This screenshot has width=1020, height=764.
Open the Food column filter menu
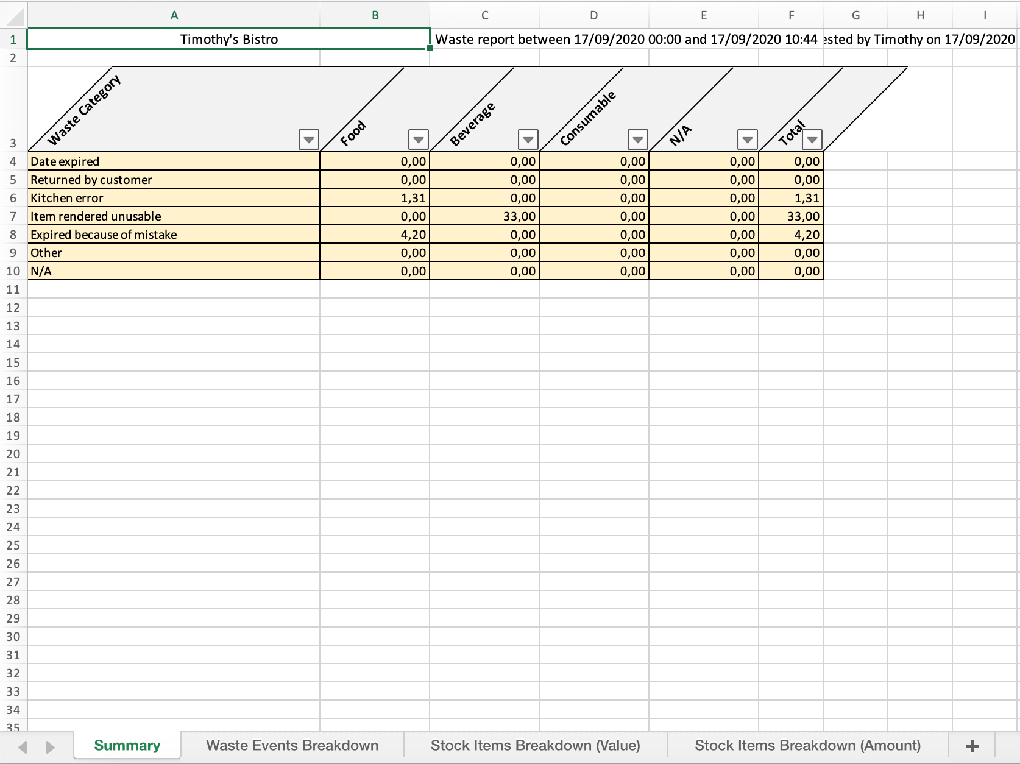[x=418, y=139]
